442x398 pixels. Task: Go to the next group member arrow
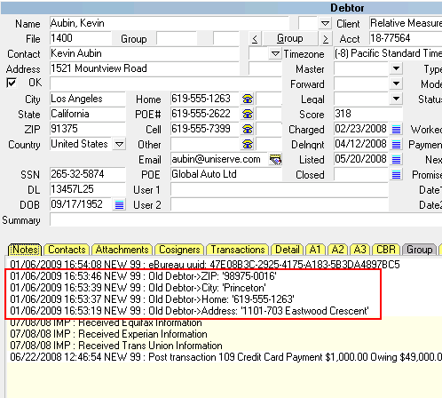pyautogui.click(x=326, y=38)
